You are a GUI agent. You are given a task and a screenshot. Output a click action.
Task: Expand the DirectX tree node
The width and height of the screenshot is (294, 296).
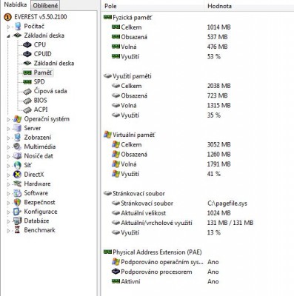coord(8,175)
